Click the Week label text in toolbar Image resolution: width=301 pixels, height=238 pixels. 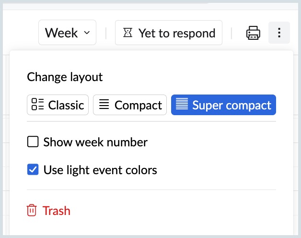point(61,33)
